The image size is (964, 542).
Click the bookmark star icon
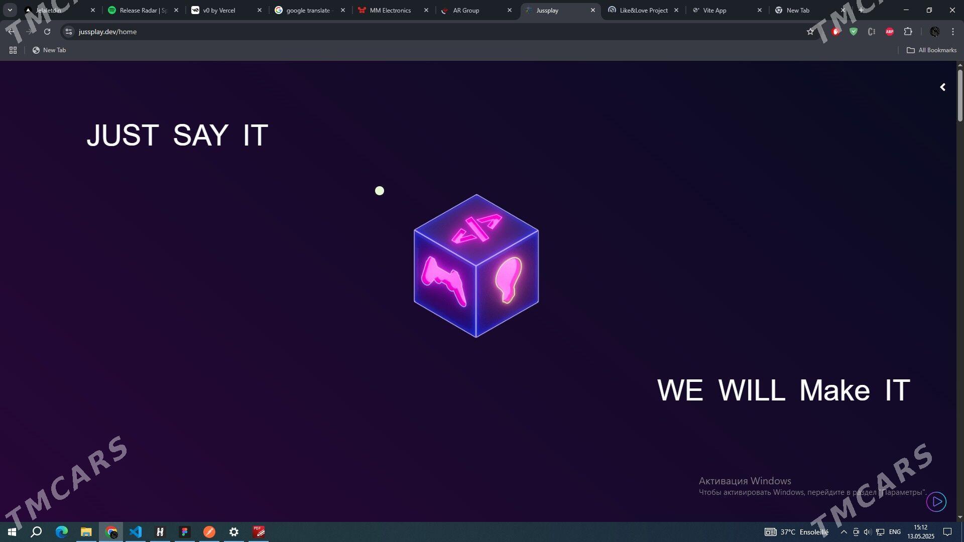click(x=810, y=32)
